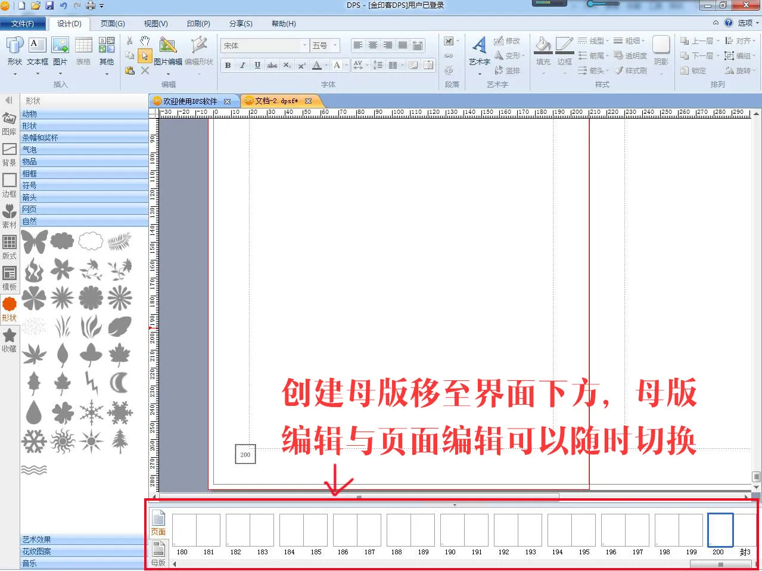Click the Undo arrow icon
This screenshot has width=762, height=571.
coord(63,6)
